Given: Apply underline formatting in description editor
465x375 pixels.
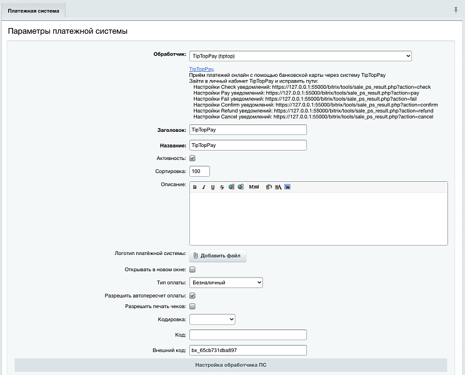Looking at the screenshot, I should [x=212, y=187].
